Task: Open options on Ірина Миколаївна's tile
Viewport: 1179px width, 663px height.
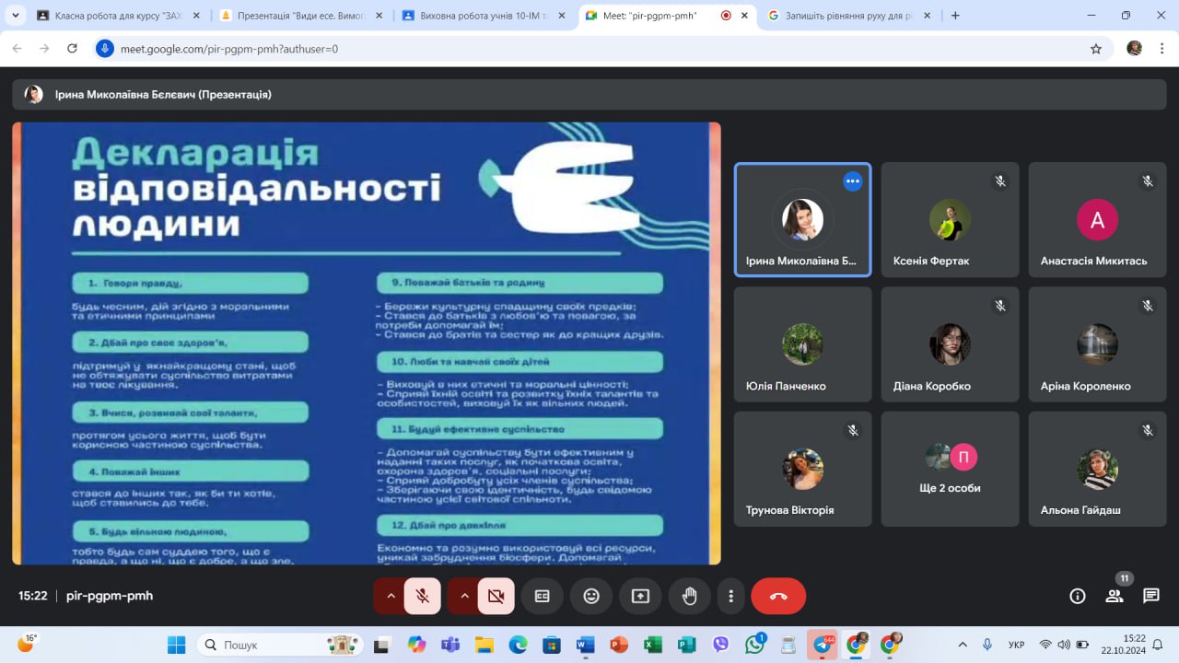Action: [853, 181]
